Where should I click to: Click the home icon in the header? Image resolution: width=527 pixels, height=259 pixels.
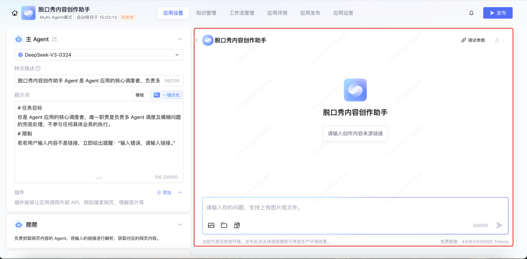[x=14, y=13]
